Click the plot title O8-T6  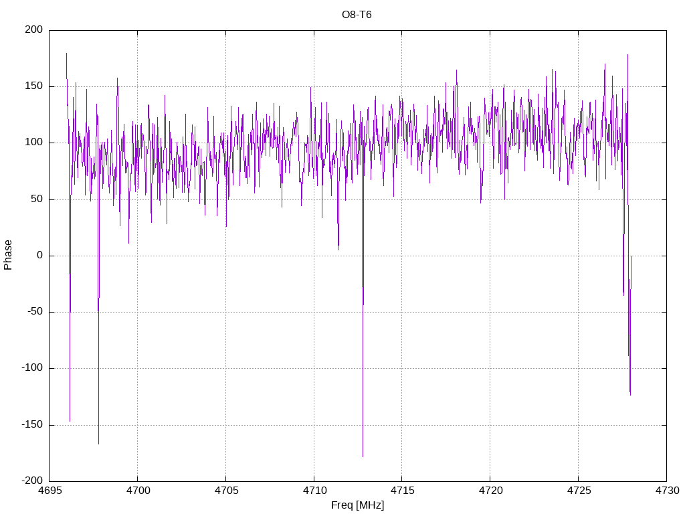(357, 15)
